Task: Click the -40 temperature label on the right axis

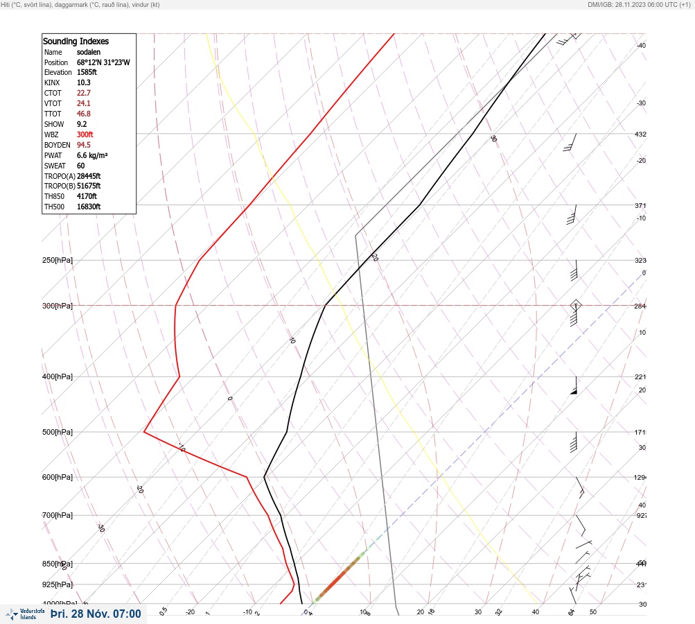Action: [642, 45]
